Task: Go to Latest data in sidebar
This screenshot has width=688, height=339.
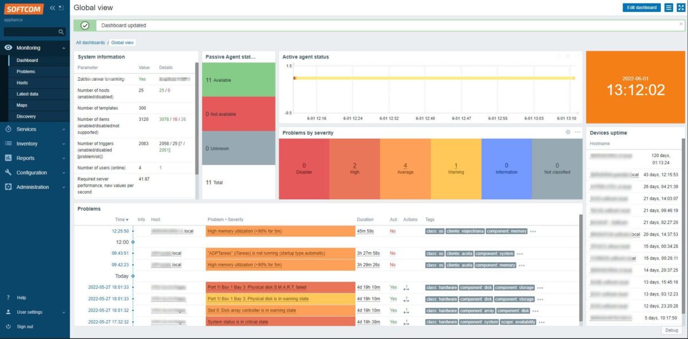Action: click(28, 94)
